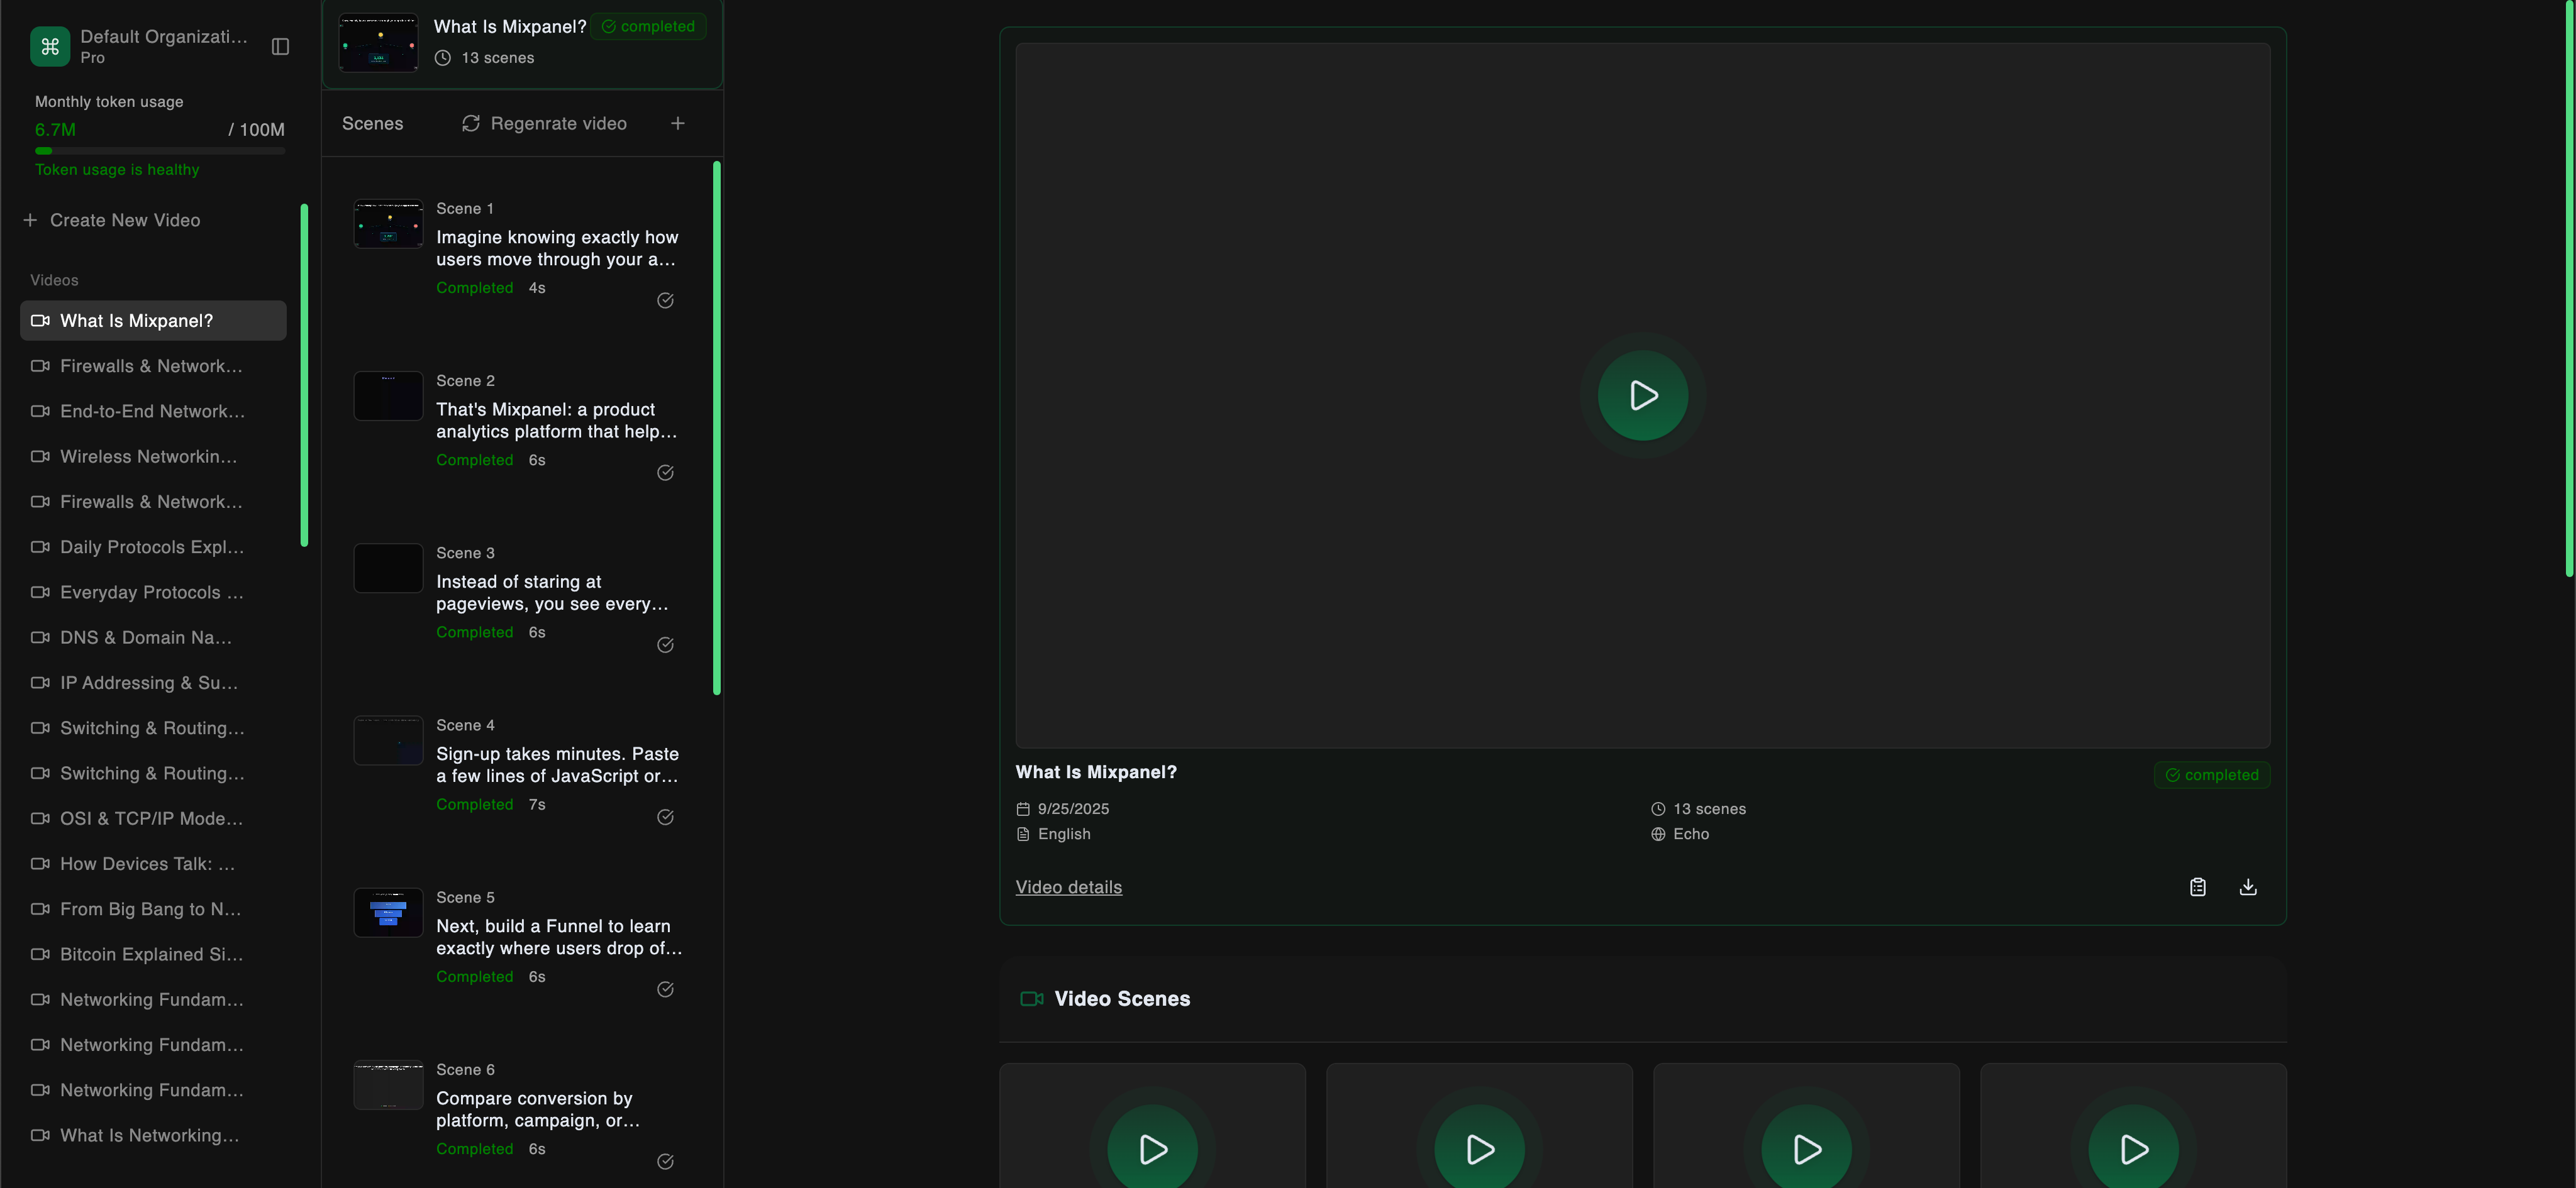Open the Everyday Protocols video
The height and width of the screenshot is (1188, 2576).
pyautogui.click(x=153, y=593)
